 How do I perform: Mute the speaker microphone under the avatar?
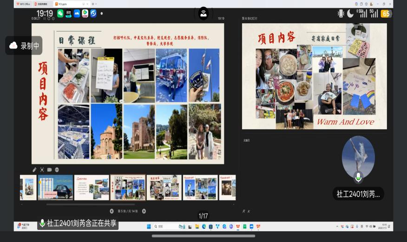pyautogui.click(x=358, y=177)
